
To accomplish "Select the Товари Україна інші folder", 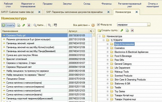I will click(x=125, y=99).
